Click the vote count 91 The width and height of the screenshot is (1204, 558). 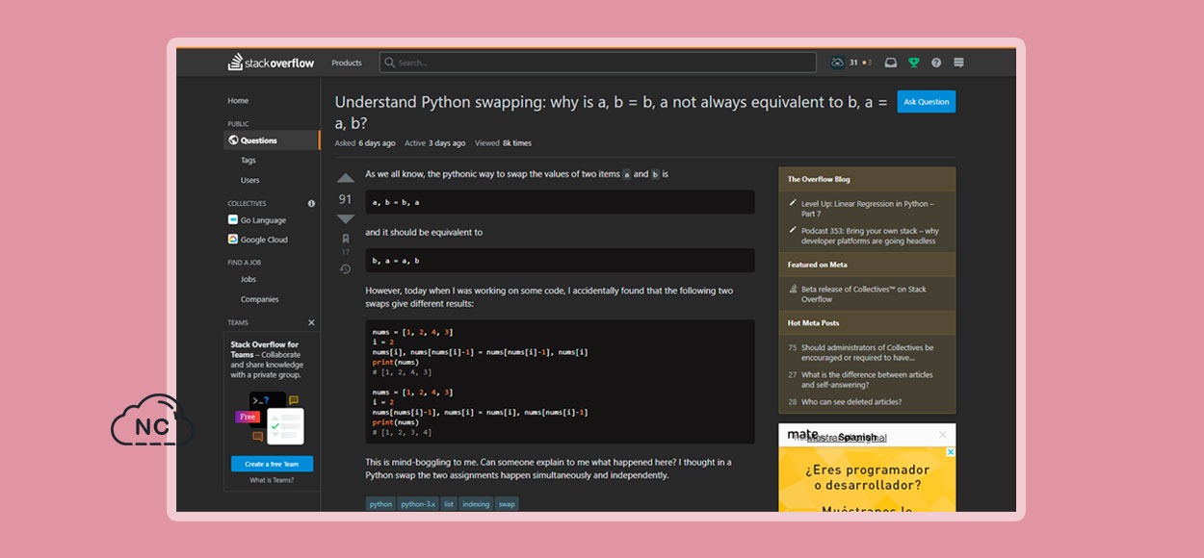[x=346, y=199]
